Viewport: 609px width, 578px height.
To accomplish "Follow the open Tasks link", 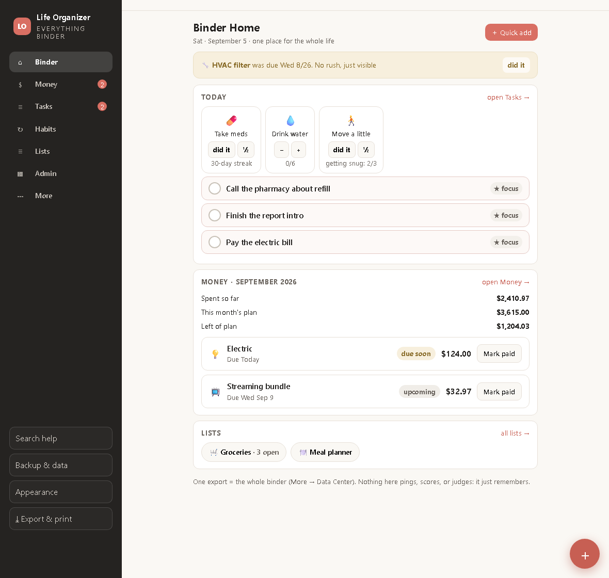I will click(508, 98).
